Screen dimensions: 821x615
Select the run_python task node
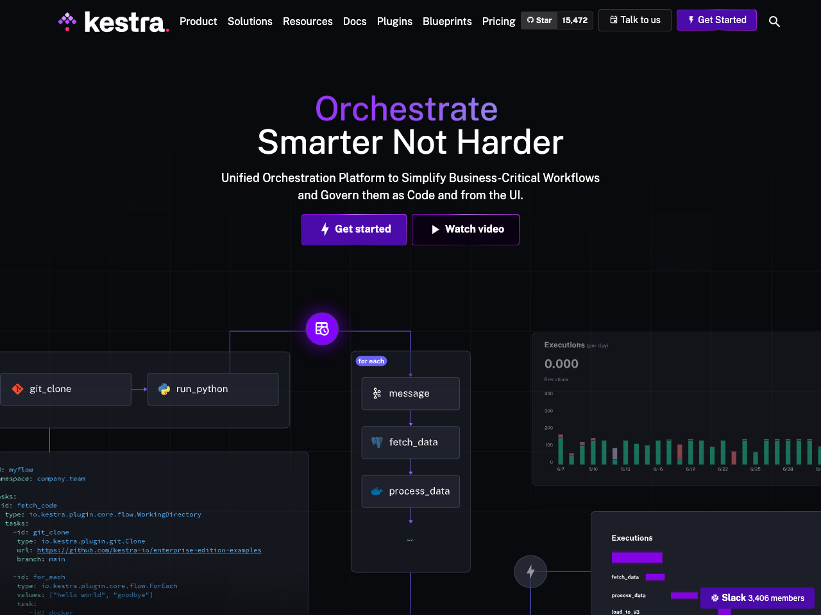[213, 389]
